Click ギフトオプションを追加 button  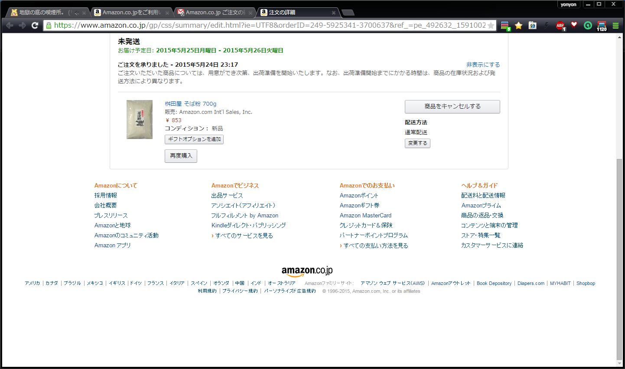[194, 139]
